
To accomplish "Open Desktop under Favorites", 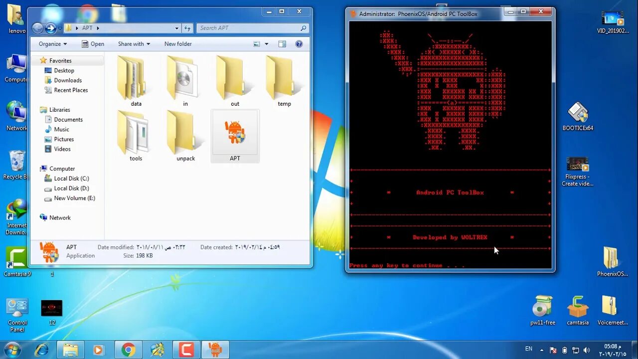I will [64, 71].
